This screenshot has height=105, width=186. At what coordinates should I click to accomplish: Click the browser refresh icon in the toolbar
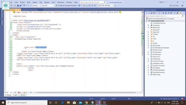(79, 6)
